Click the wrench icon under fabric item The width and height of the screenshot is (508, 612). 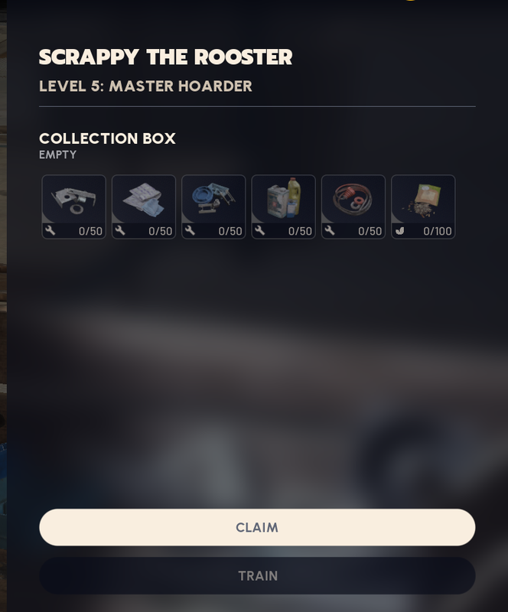click(120, 231)
